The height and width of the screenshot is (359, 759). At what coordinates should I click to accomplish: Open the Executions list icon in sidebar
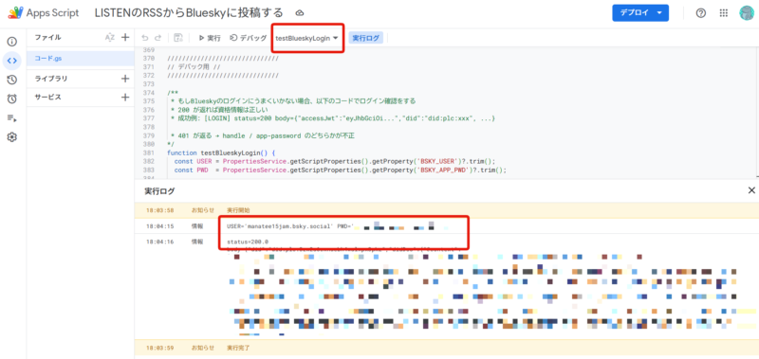12,118
